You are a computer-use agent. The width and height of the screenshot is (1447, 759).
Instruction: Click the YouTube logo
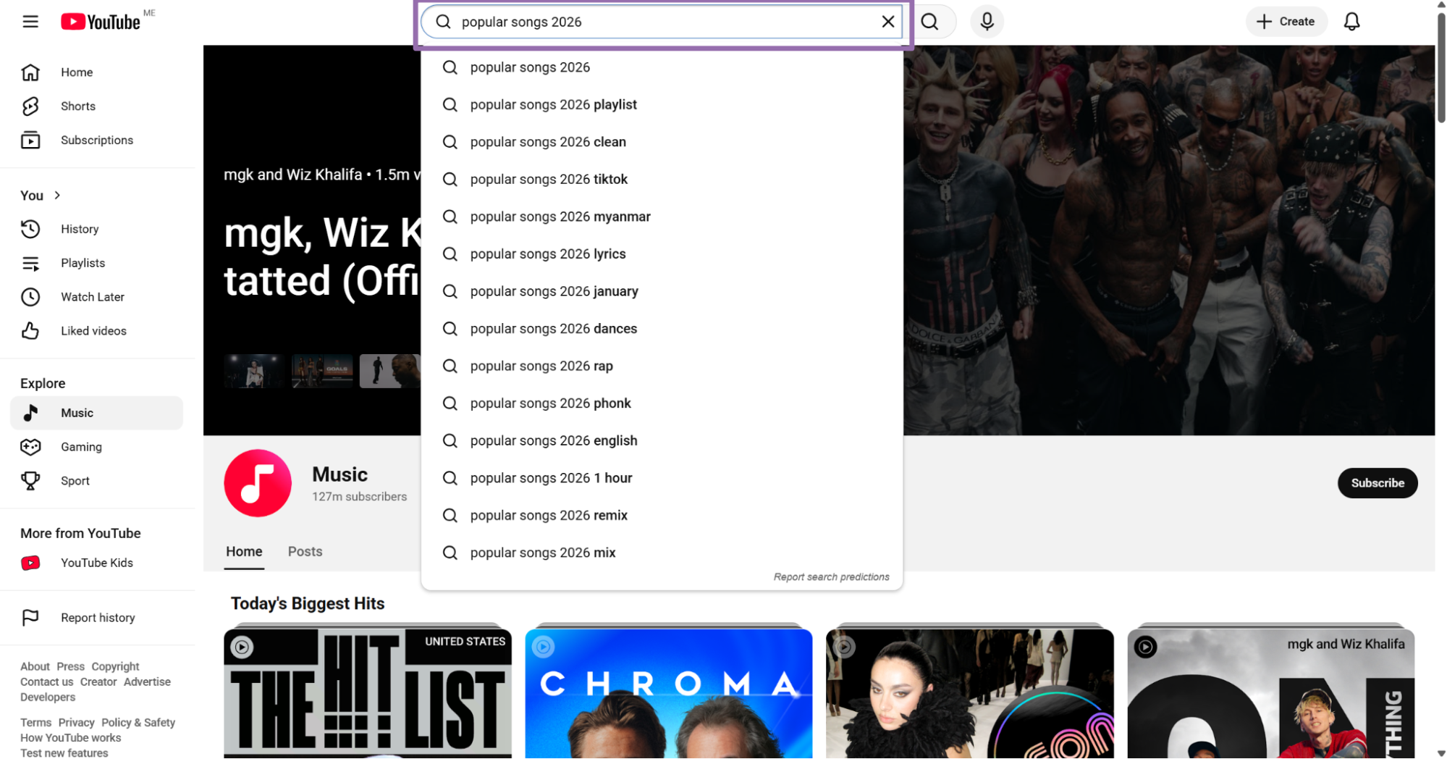pyautogui.click(x=101, y=22)
